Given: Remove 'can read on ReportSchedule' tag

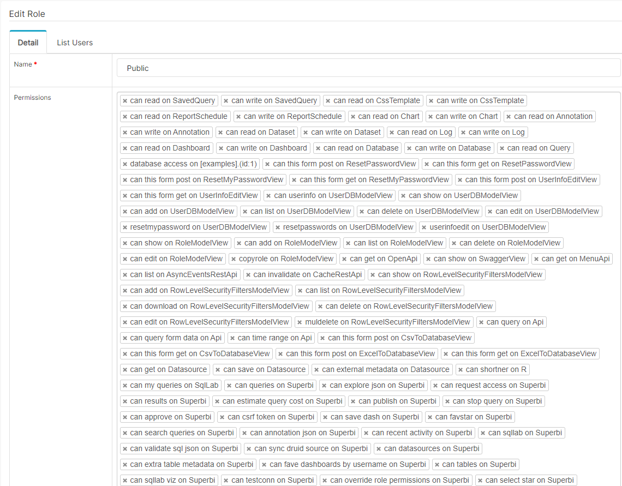Looking at the screenshot, I should point(125,117).
